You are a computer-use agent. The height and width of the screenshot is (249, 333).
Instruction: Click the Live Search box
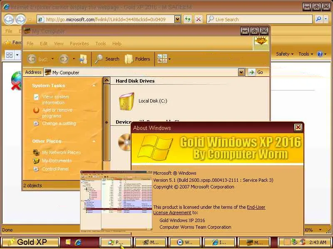pos(259,19)
